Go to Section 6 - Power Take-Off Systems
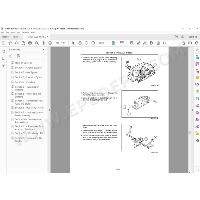The width and height of the screenshot is (200, 200). 28,95
